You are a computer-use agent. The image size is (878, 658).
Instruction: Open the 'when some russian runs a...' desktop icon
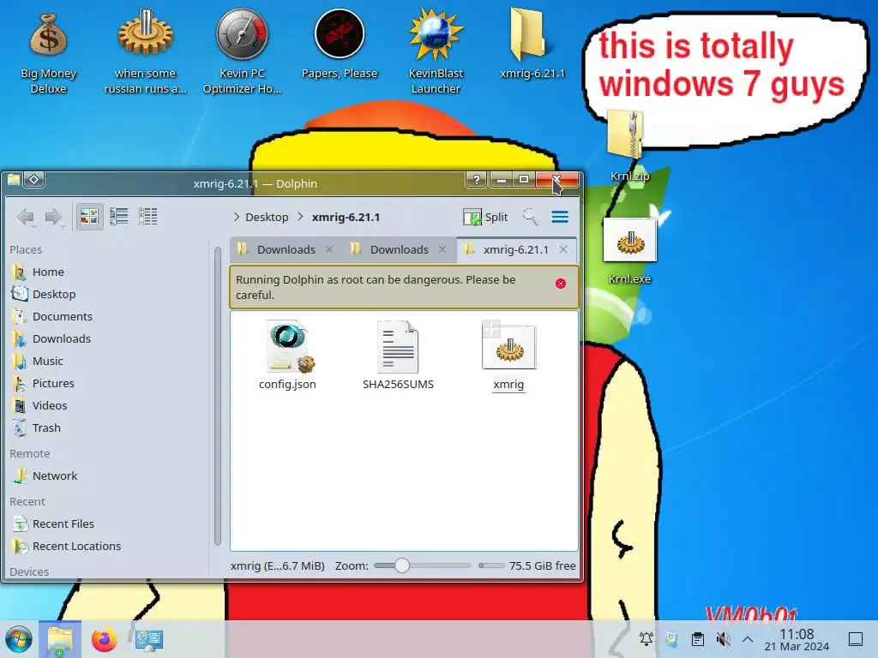point(146,51)
